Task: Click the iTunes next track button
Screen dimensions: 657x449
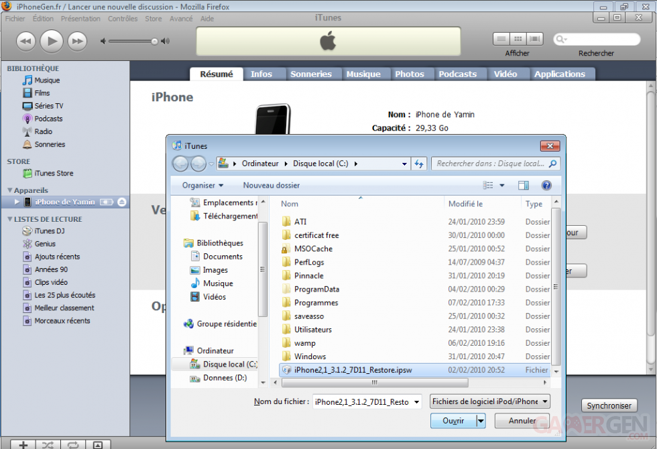Action: (x=77, y=42)
